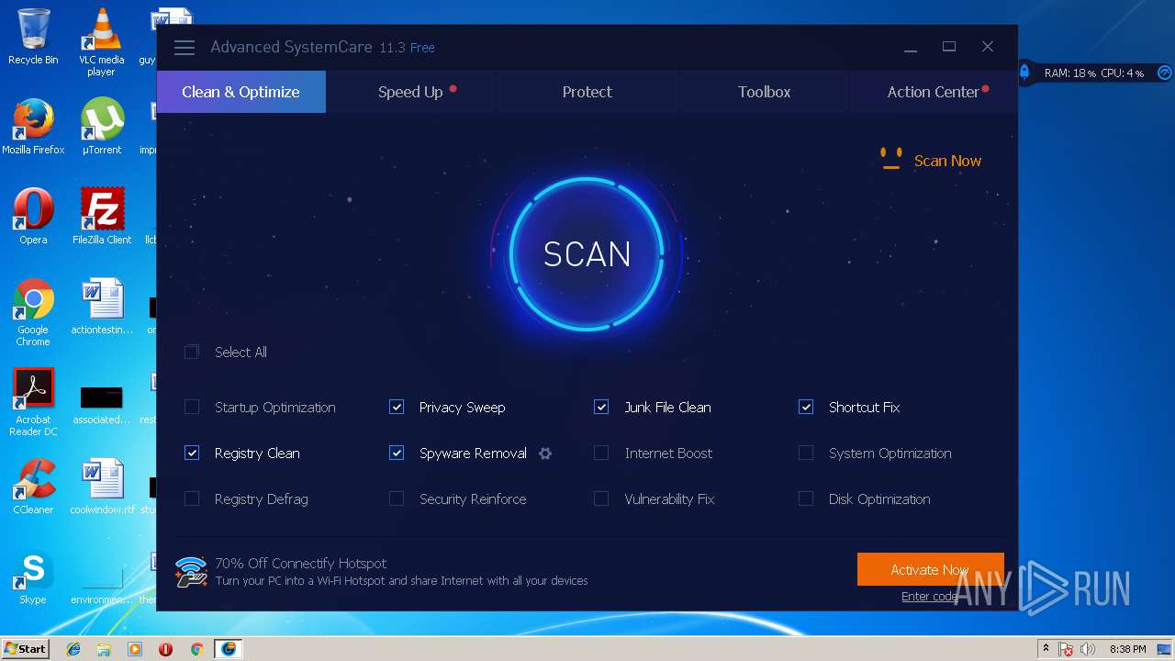Enable Startup Optimization checkbox
1175x661 pixels.
pyautogui.click(x=192, y=408)
